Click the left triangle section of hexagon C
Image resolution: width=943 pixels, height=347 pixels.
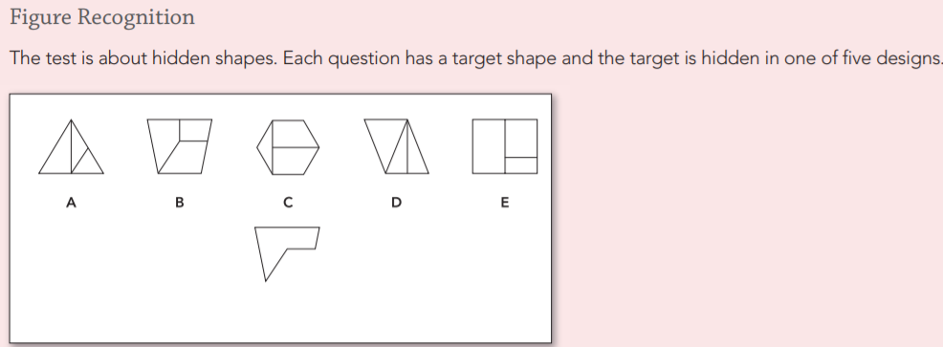[x=266, y=147]
